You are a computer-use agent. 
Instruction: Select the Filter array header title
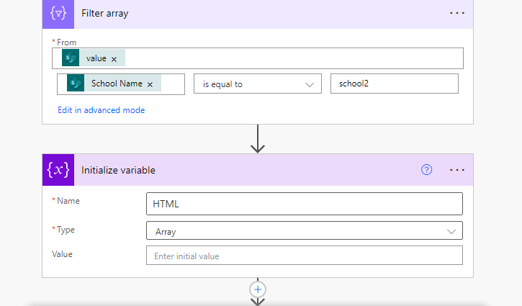pyautogui.click(x=105, y=13)
